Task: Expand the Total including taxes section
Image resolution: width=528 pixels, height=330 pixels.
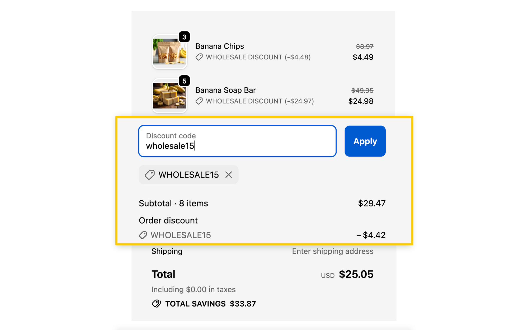Action: pyautogui.click(x=163, y=274)
